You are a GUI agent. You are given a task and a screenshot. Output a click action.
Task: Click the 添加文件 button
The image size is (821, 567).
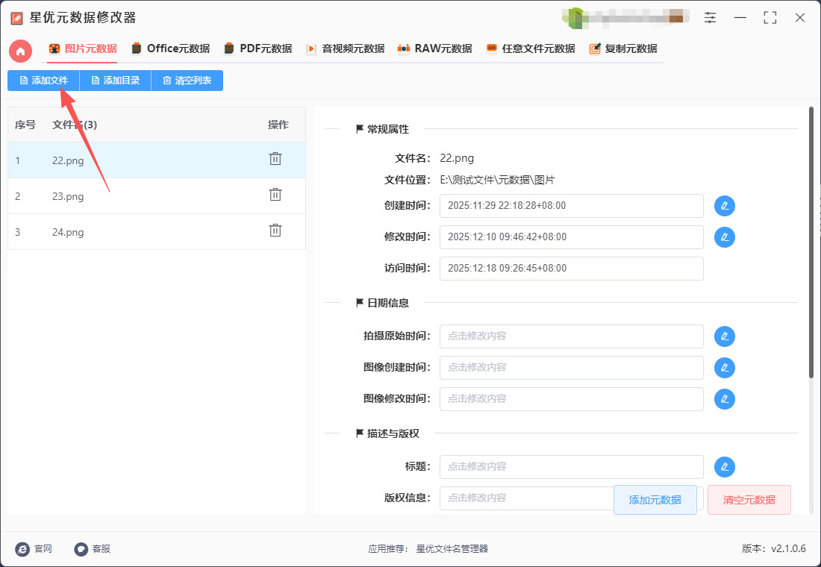(x=43, y=81)
